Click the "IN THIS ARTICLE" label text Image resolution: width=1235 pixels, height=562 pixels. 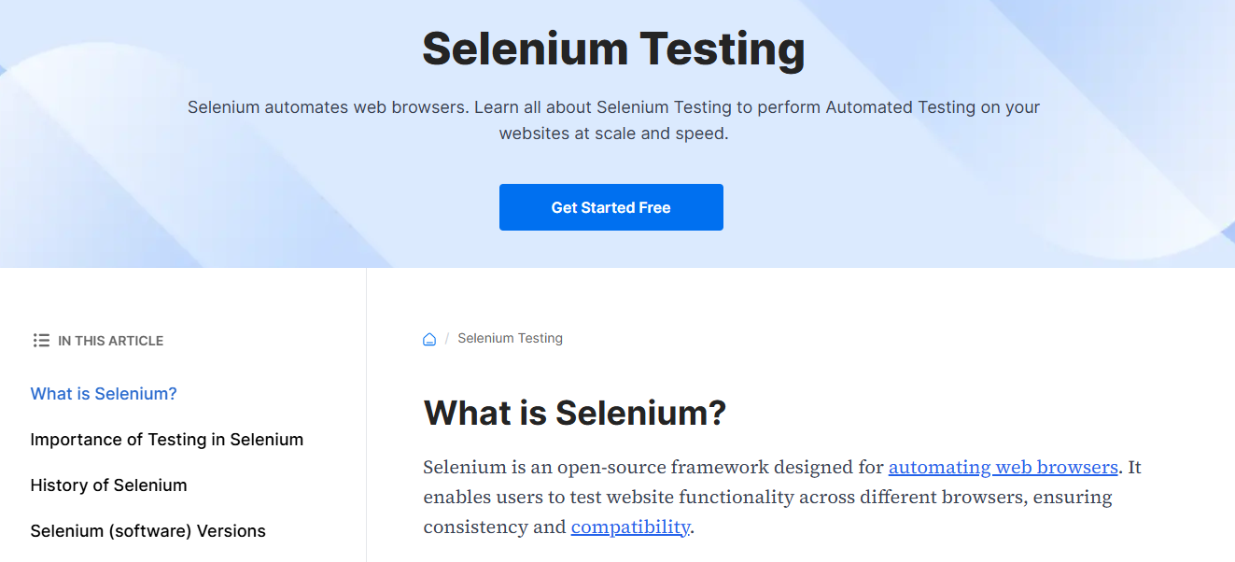(111, 341)
